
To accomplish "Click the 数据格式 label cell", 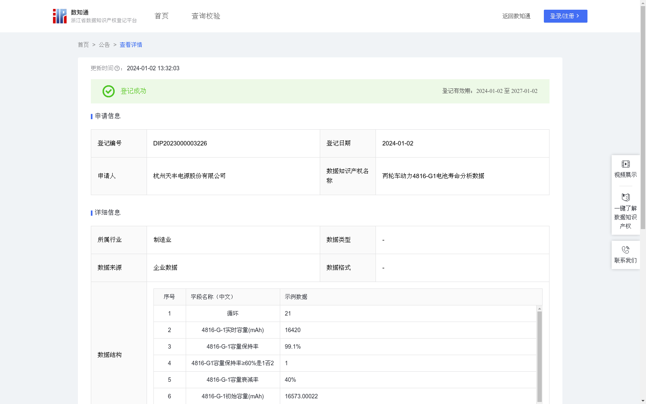I will 348,268.
